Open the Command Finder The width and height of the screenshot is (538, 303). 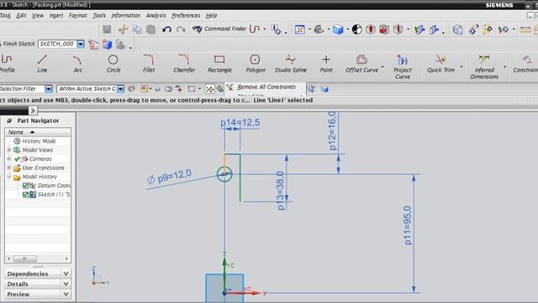coord(219,29)
